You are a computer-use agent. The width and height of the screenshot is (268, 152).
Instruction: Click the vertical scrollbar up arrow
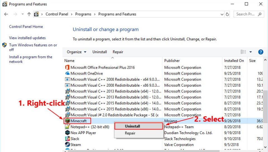(x=265, y=60)
